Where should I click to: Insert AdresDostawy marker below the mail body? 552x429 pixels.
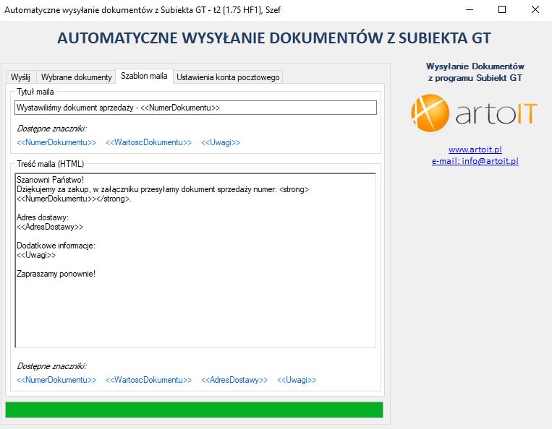[234, 380]
